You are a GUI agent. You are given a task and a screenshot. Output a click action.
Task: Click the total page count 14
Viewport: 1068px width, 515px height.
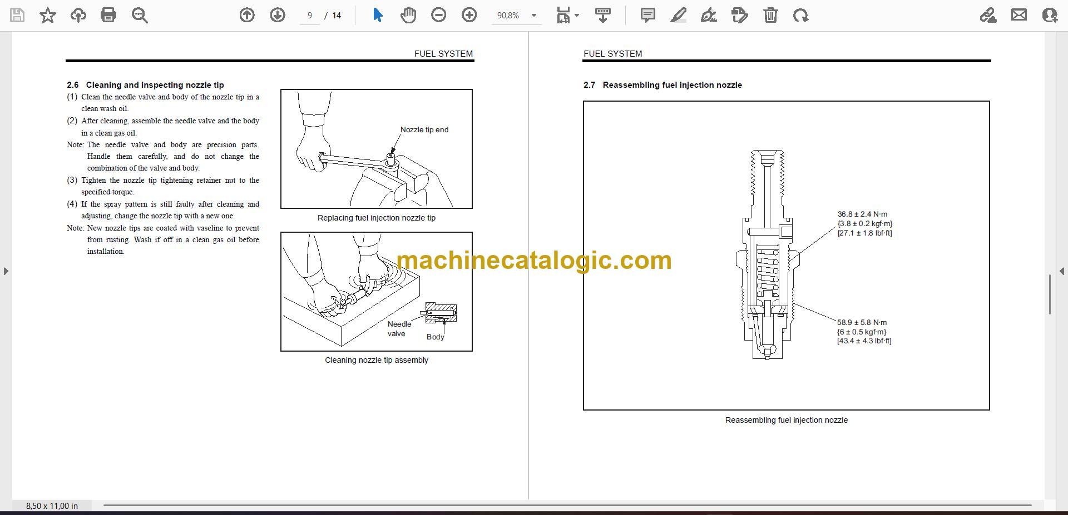coord(337,16)
